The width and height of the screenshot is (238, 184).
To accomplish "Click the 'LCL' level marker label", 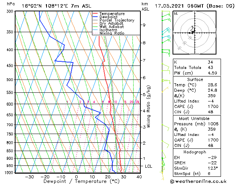I will 148,166.
